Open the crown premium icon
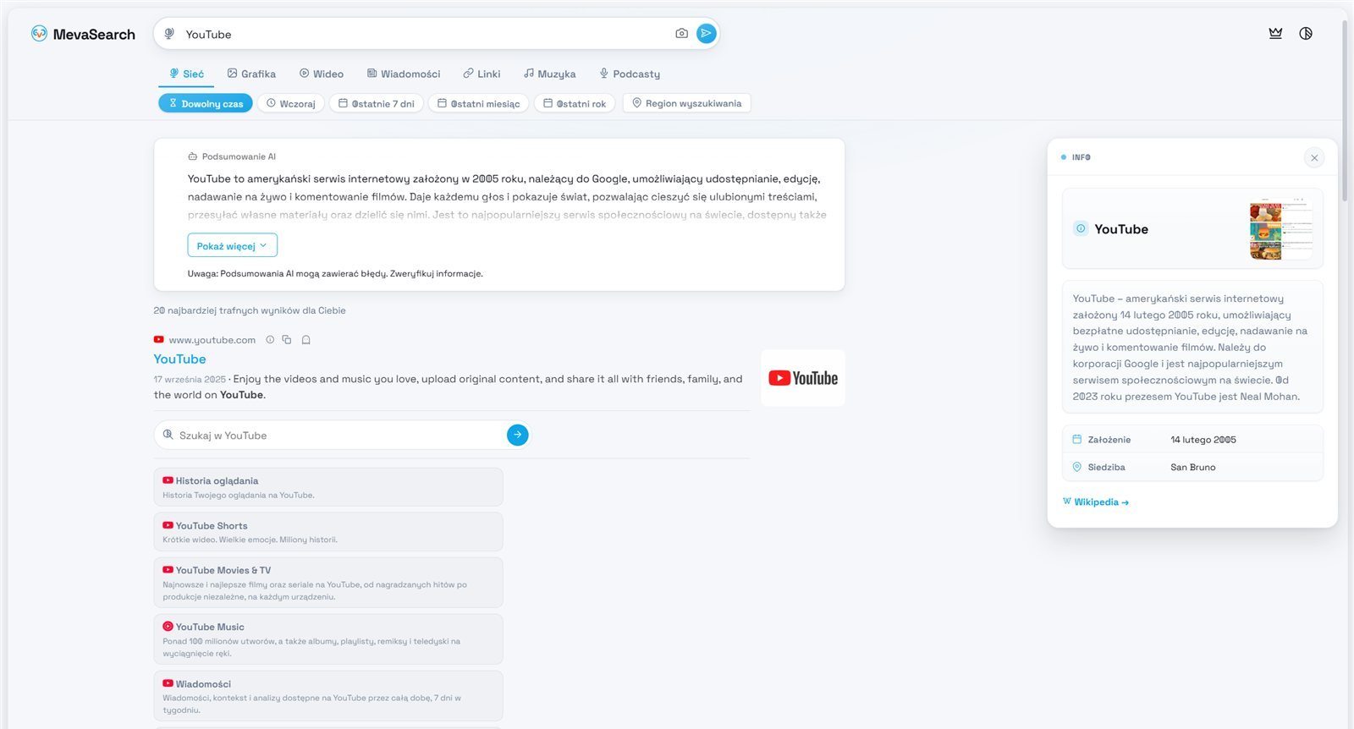 [x=1275, y=34]
